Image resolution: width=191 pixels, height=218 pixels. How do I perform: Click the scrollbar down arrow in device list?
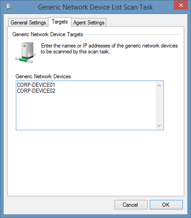[x=159, y=125]
